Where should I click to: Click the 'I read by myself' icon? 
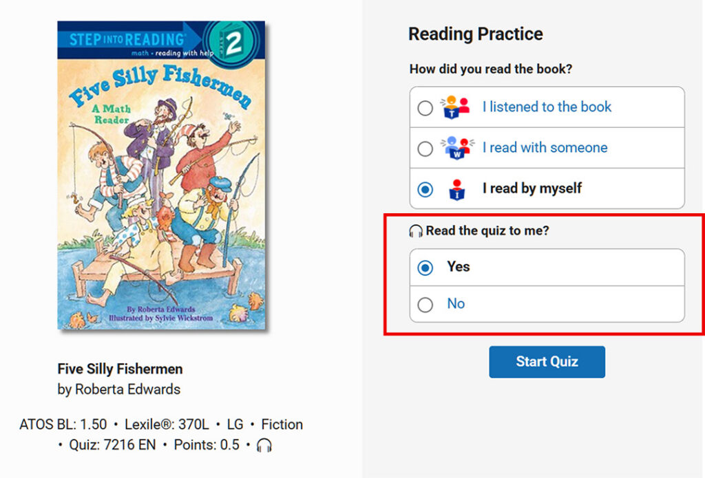(456, 188)
